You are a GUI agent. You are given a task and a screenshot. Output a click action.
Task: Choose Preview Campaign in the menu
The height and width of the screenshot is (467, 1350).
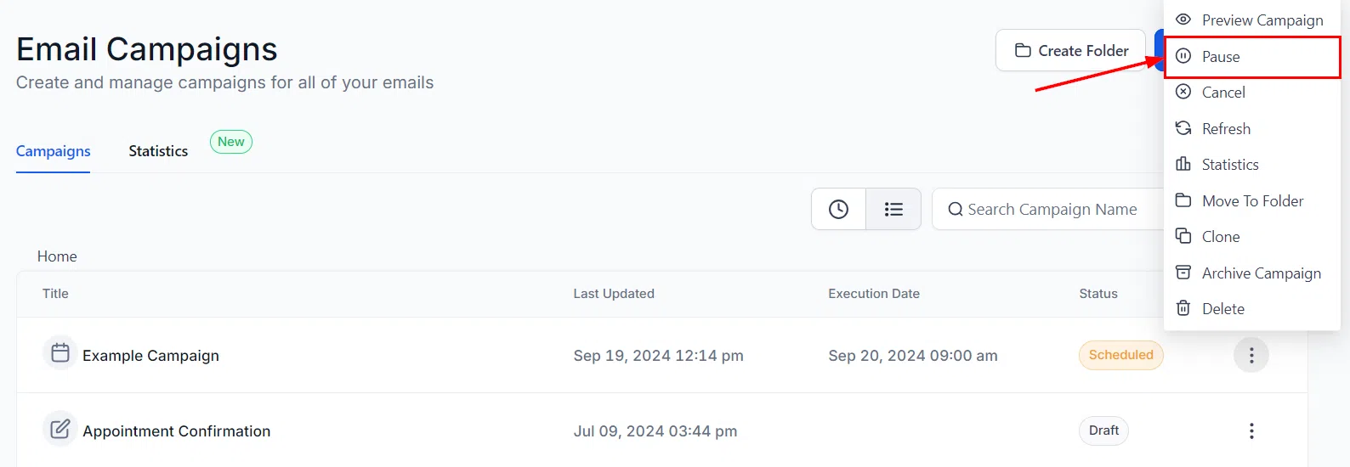[1252, 20]
